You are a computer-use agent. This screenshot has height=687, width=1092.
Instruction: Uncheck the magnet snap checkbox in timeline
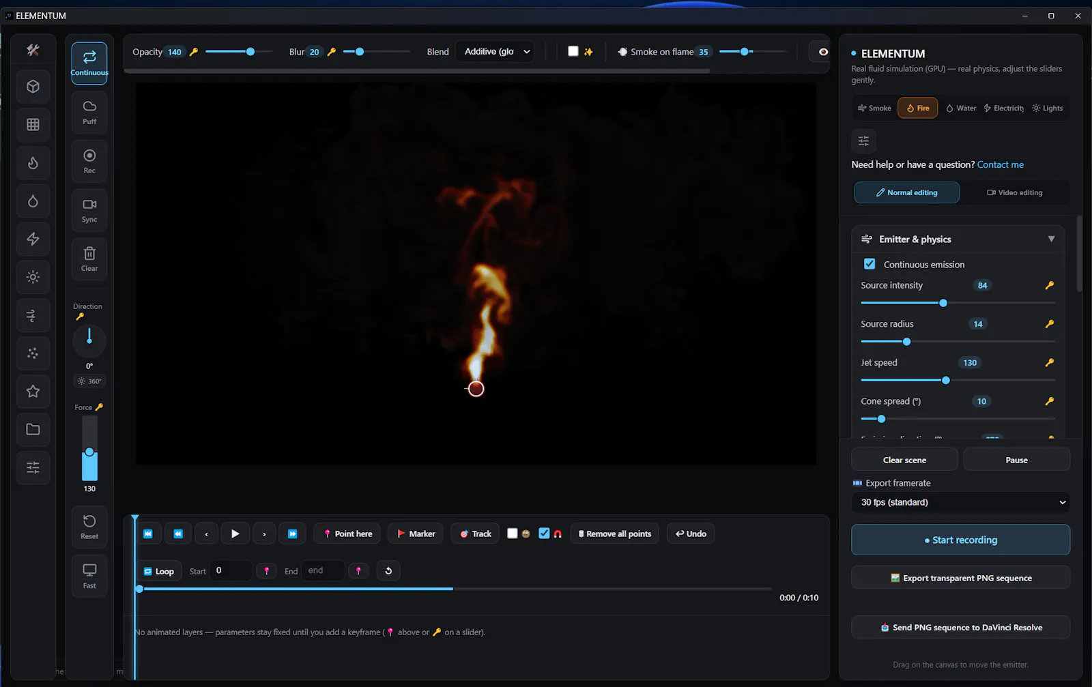544,533
